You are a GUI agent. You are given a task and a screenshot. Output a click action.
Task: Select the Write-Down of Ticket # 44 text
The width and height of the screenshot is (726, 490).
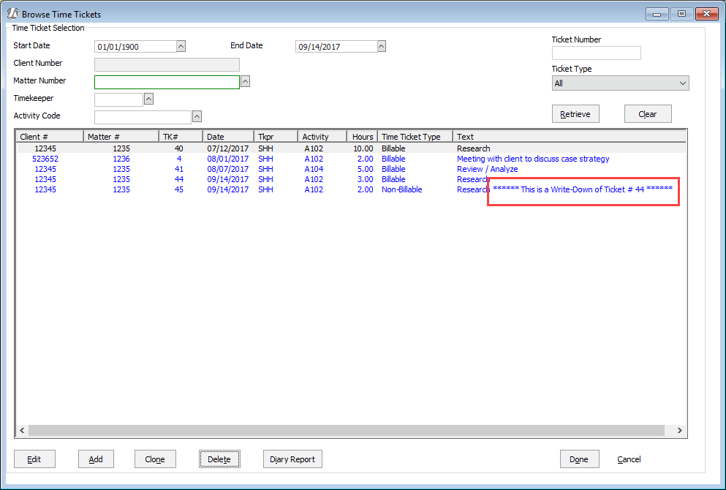583,189
